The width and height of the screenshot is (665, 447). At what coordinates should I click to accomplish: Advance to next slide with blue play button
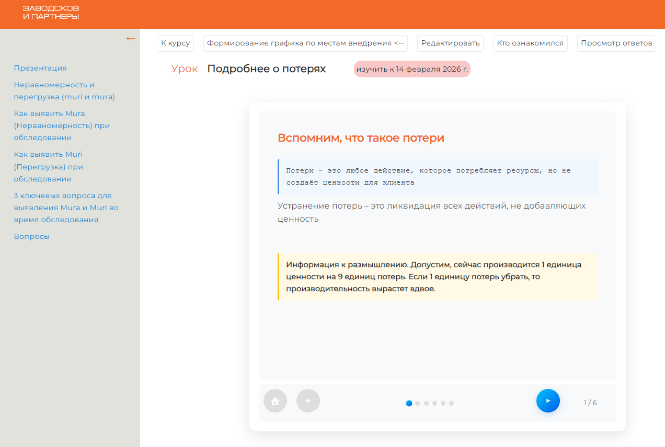548,401
